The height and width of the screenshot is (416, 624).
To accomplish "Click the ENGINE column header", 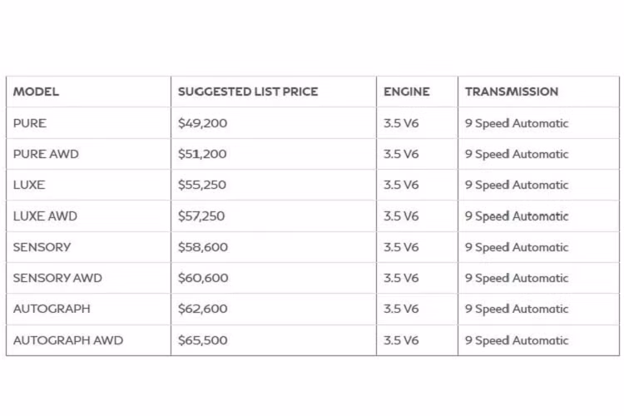I will pyautogui.click(x=407, y=92).
